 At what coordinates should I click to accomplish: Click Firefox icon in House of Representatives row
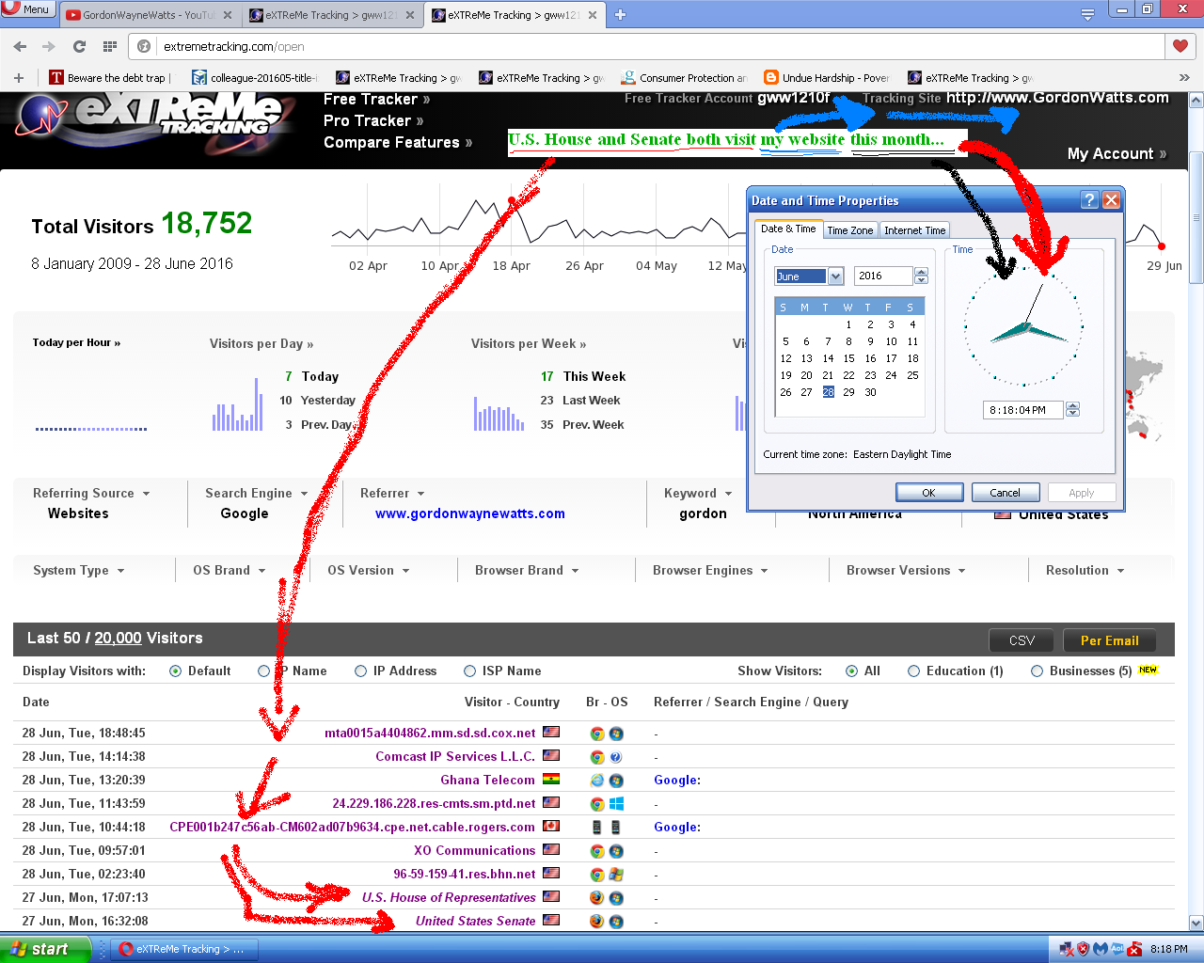[596, 898]
